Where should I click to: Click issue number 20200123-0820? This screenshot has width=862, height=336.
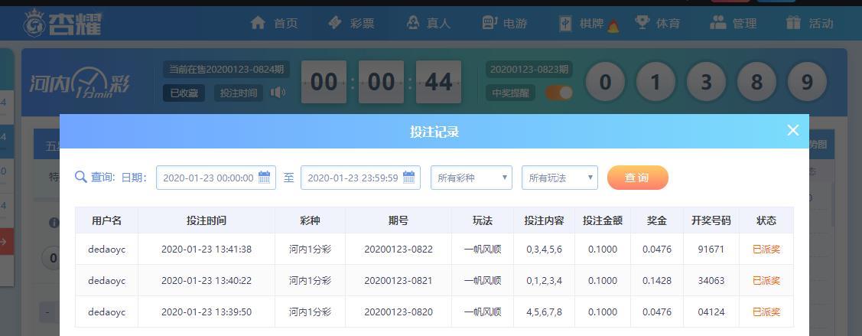(398, 312)
